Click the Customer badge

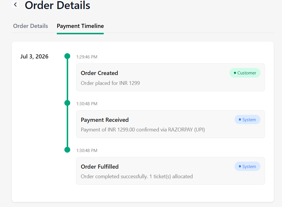[245, 73]
